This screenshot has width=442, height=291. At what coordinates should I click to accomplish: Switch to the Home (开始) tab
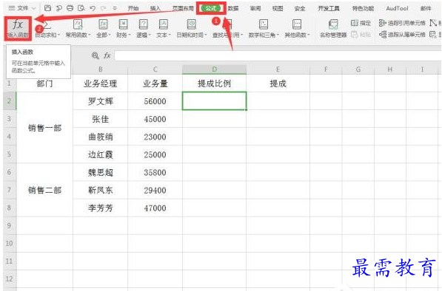pos(133,8)
